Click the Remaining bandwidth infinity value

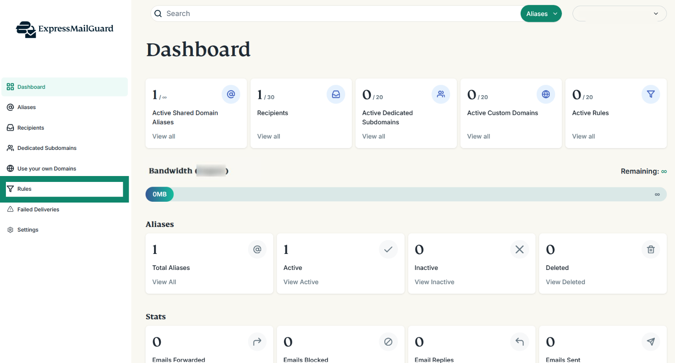[664, 171]
